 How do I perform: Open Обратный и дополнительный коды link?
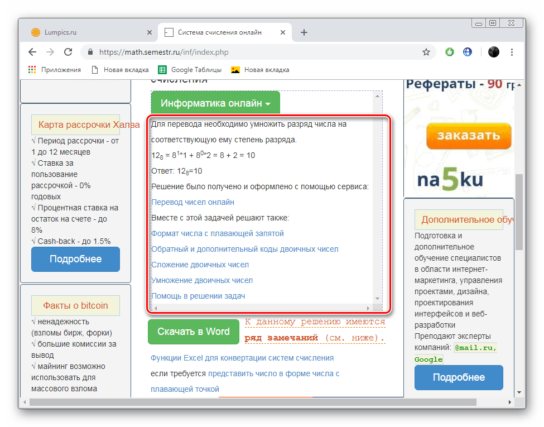(245, 249)
